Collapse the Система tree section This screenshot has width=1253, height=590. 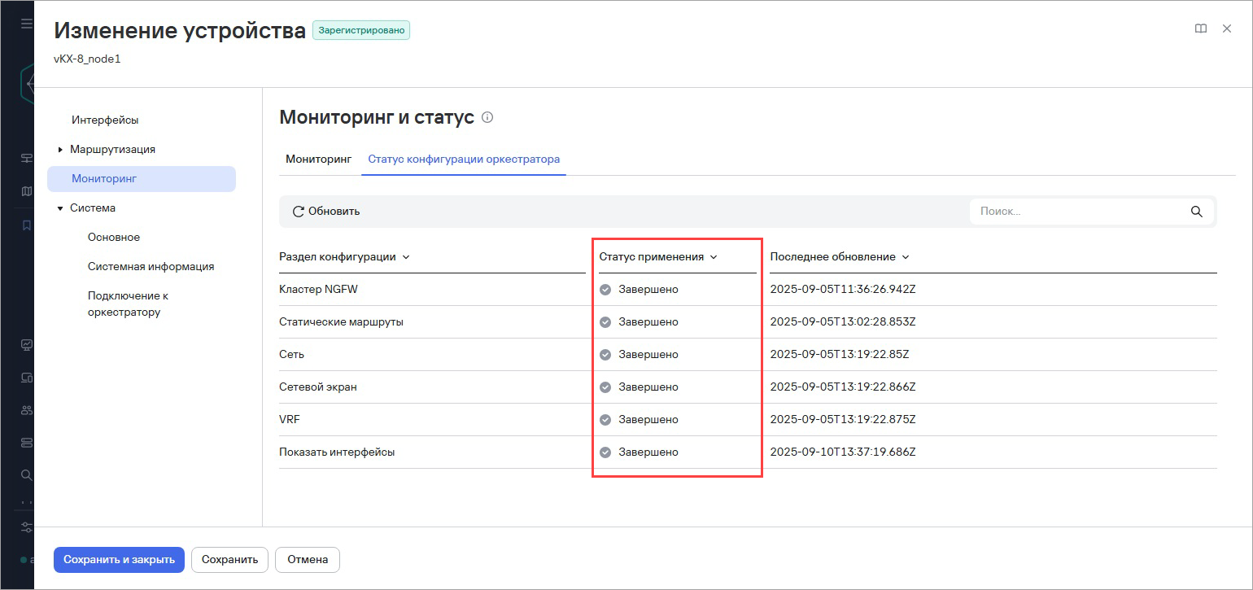click(60, 208)
